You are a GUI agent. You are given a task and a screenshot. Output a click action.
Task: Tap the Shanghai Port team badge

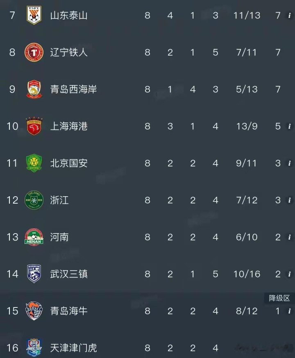click(34, 126)
